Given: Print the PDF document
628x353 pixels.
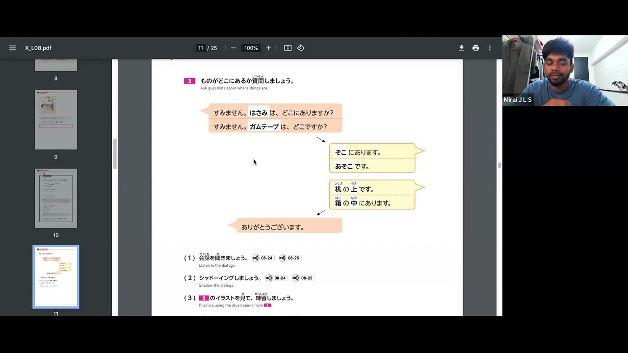Looking at the screenshot, I should [475, 48].
